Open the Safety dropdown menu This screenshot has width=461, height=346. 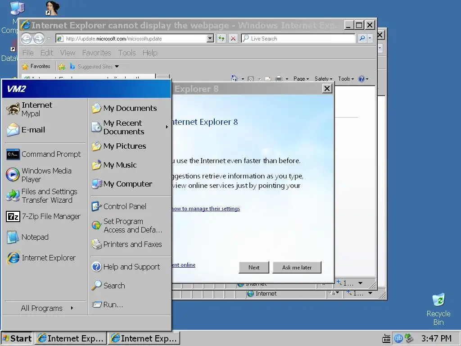(x=323, y=78)
